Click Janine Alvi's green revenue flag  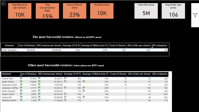(21, 97)
